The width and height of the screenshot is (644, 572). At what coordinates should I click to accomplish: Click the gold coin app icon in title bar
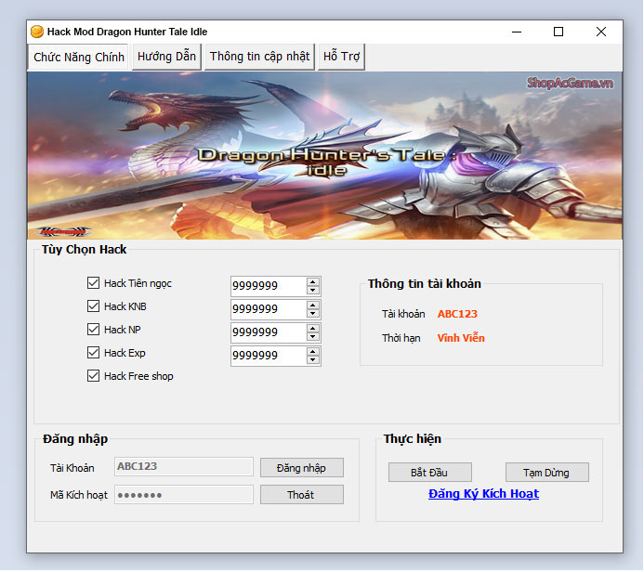[37, 32]
